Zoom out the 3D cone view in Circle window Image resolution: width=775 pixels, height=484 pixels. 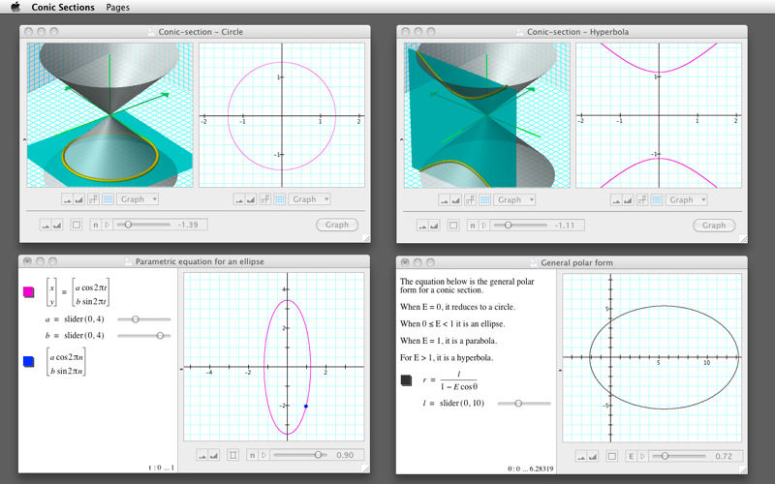(x=67, y=199)
